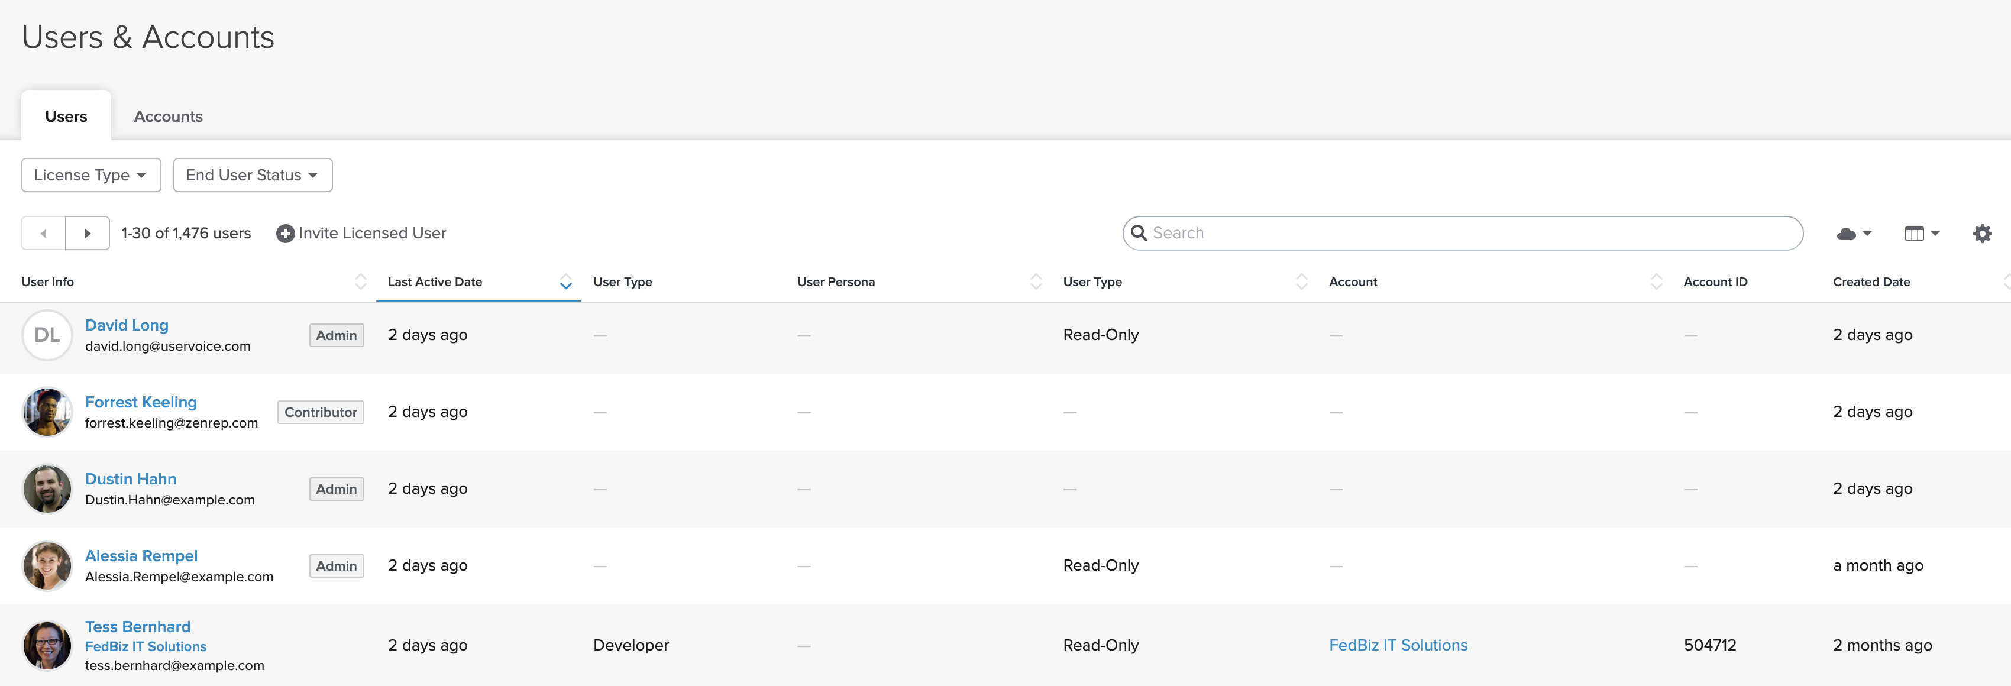The width and height of the screenshot is (2011, 686).
Task: Click in the Search users field
Action: 1467,234
